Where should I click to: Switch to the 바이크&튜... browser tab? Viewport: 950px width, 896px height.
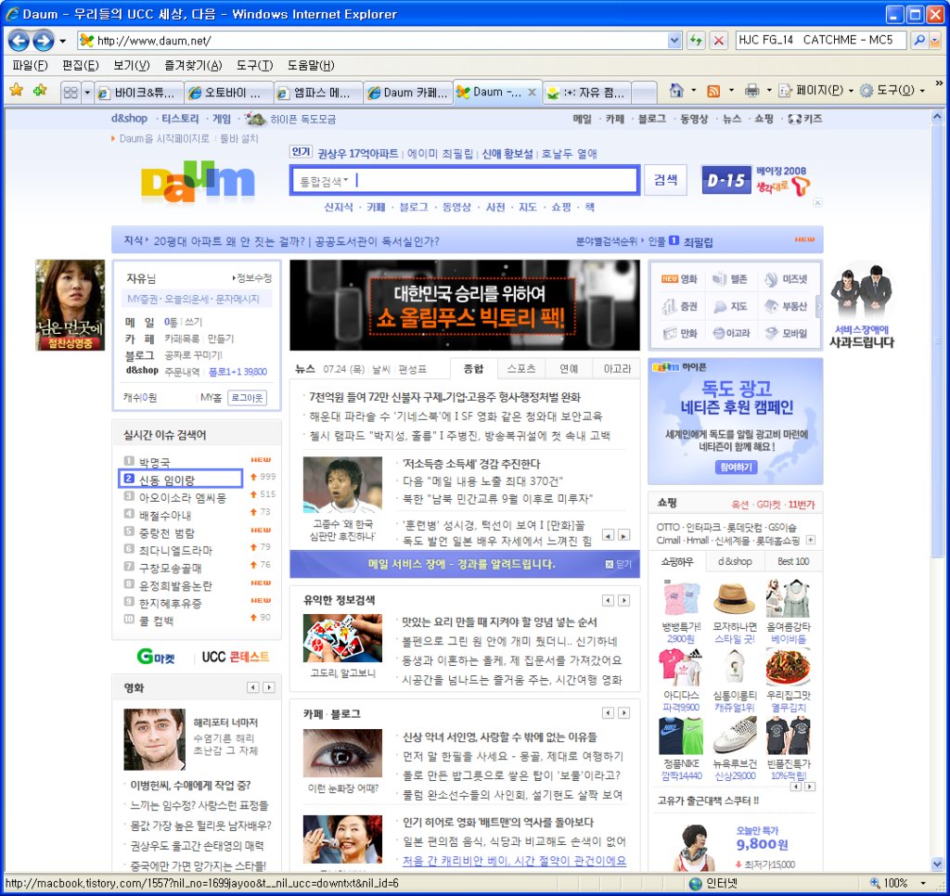click(139, 93)
